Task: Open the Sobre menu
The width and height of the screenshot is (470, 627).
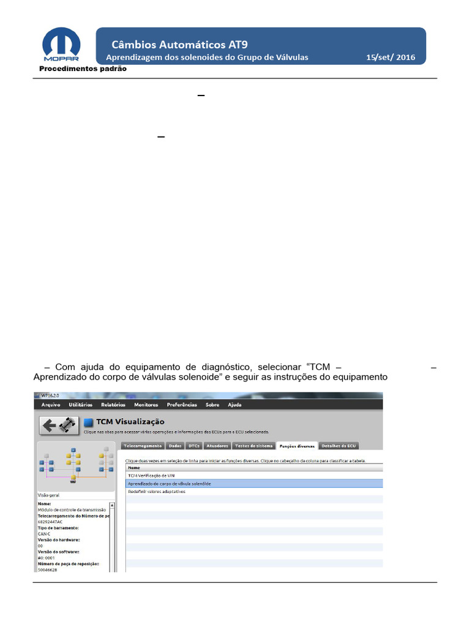Action: [x=212, y=405]
